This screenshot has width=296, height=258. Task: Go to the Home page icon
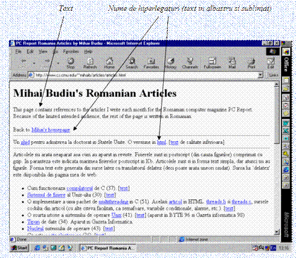tap(109, 63)
